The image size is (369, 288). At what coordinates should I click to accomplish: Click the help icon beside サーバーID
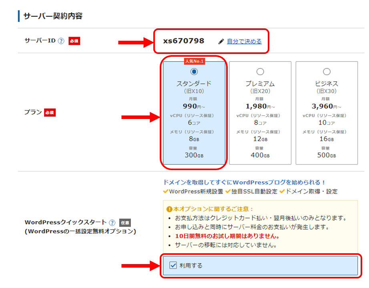tap(61, 41)
